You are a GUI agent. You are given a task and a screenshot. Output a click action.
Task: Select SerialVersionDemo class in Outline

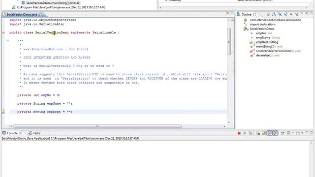pos(262,29)
